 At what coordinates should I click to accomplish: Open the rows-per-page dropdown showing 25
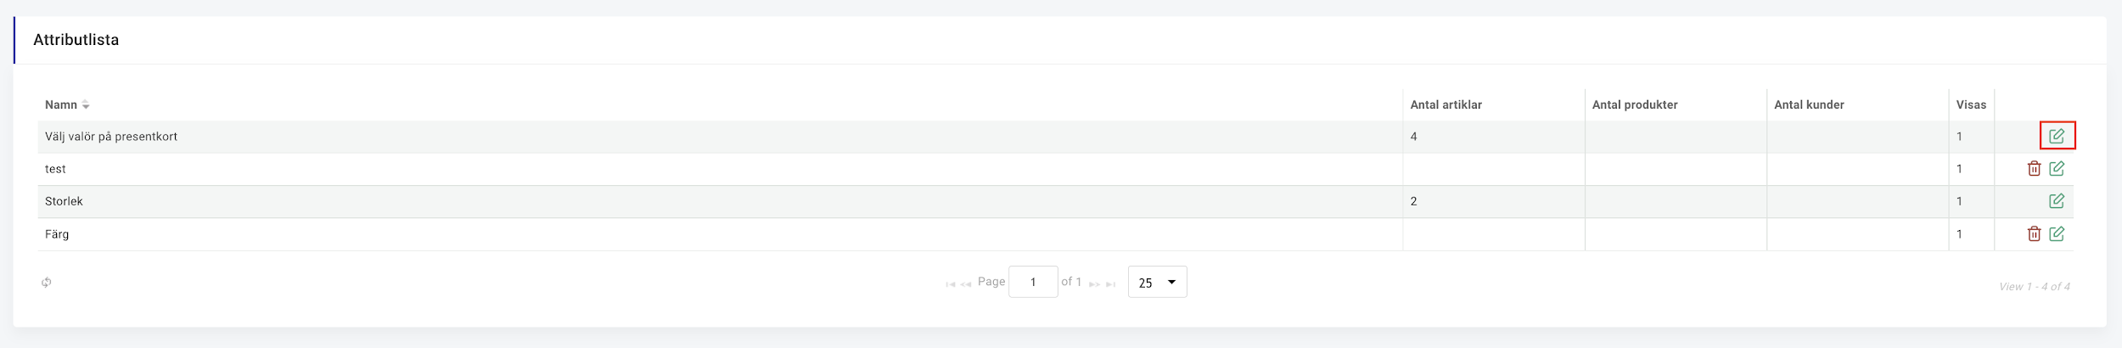coord(1157,282)
